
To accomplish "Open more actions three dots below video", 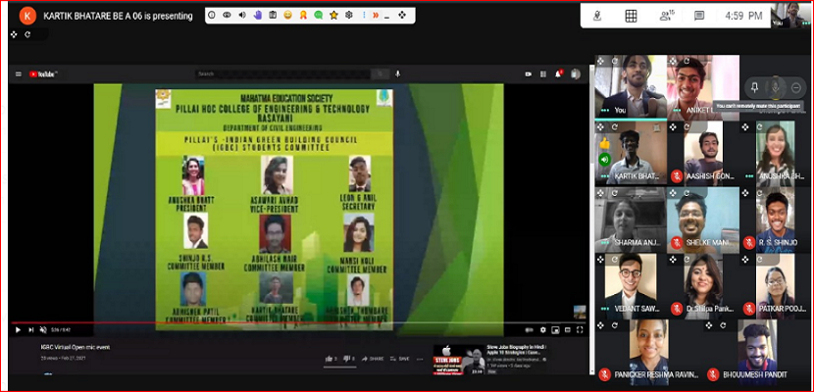I will (420, 359).
